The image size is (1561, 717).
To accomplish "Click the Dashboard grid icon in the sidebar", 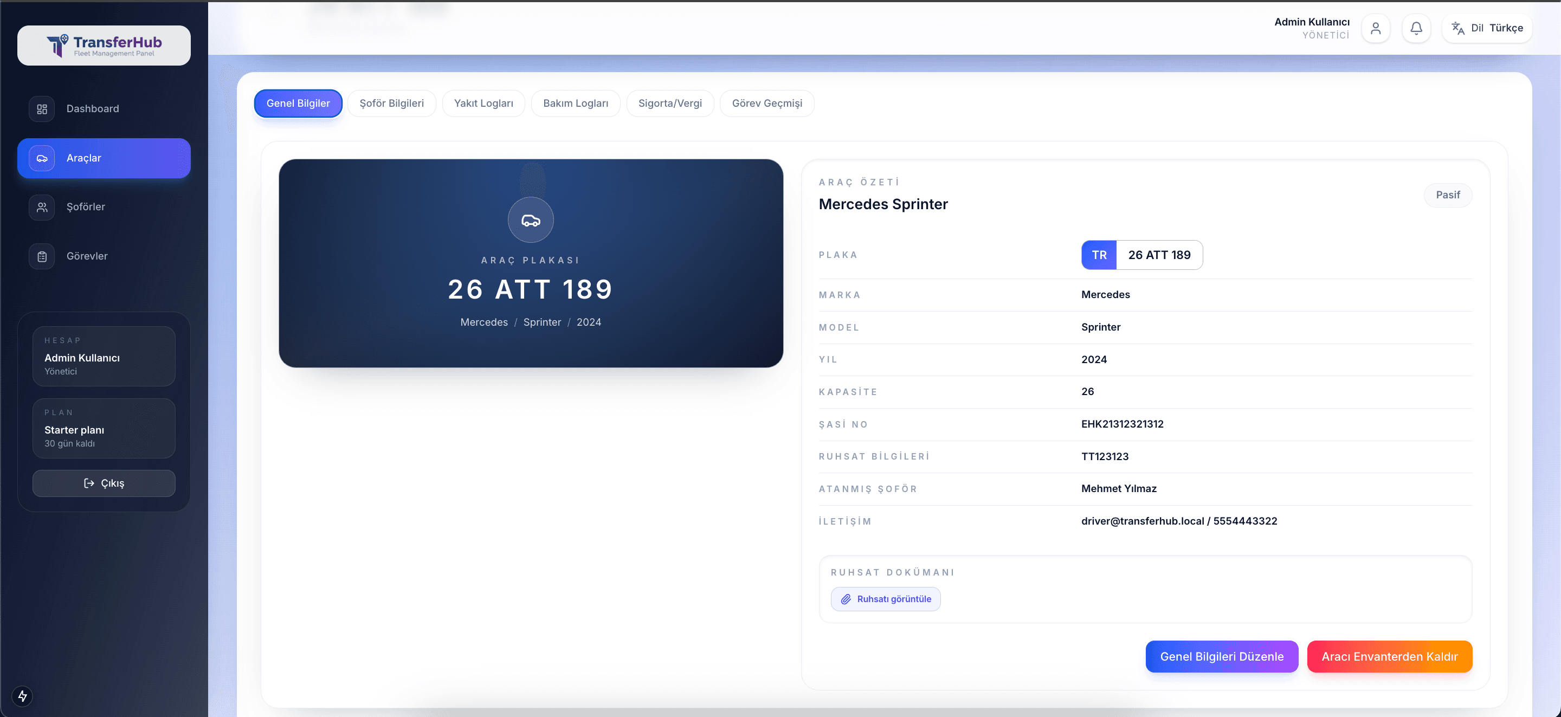I will [x=42, y=109].
